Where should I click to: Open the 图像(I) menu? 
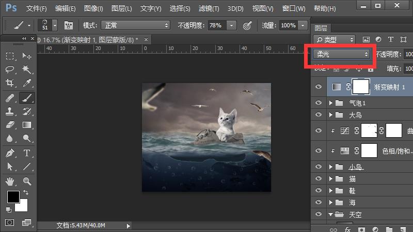pyautogui.click(x=93, y=8)
